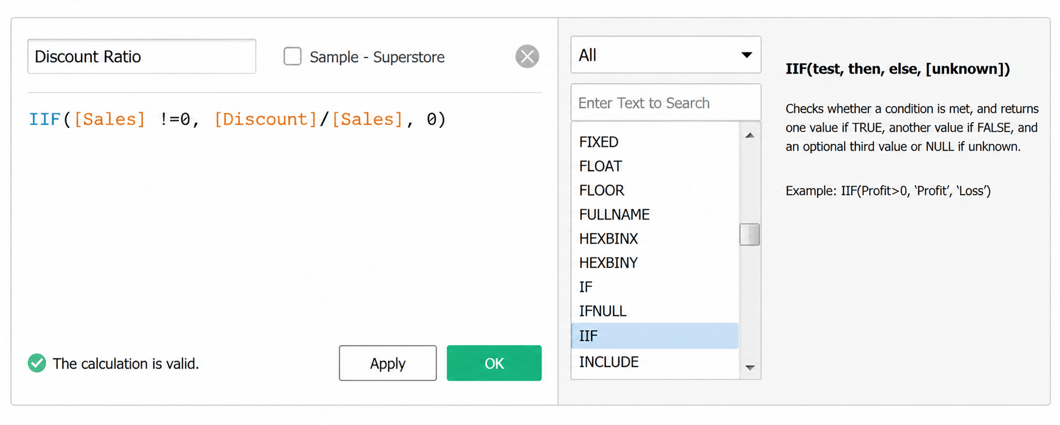Click the function list scroll up arrow

pos(750,135)
